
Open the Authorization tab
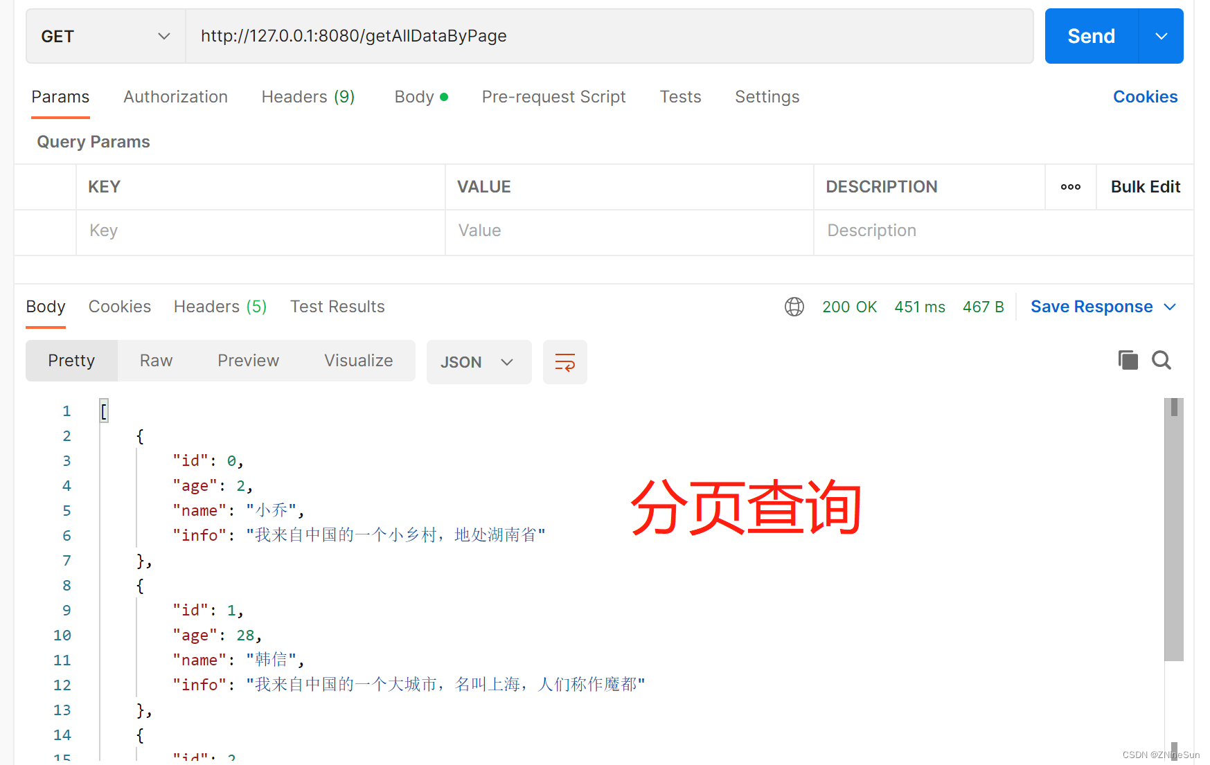176,97
